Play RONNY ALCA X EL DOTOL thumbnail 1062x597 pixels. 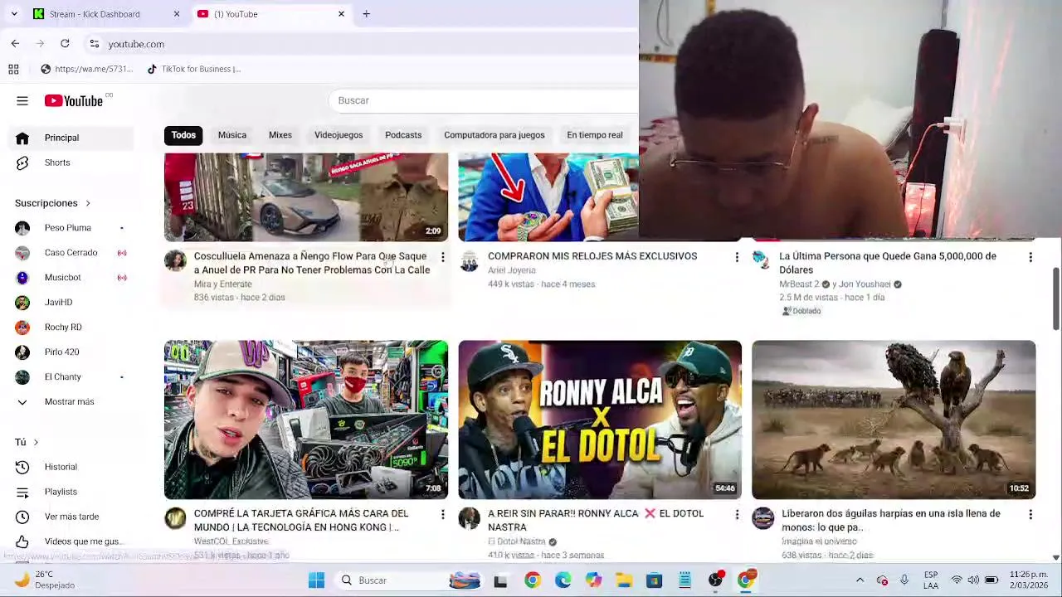pyautogui.click(x=600, y=420)
